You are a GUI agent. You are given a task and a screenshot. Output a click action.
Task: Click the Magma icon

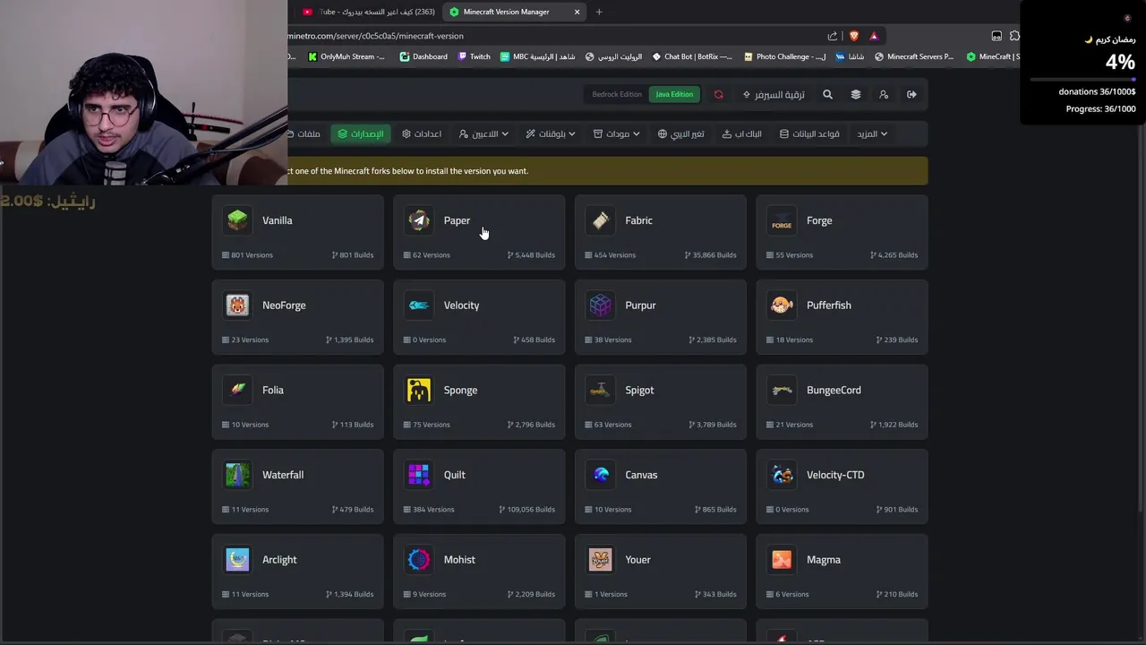tap(782, 560)
